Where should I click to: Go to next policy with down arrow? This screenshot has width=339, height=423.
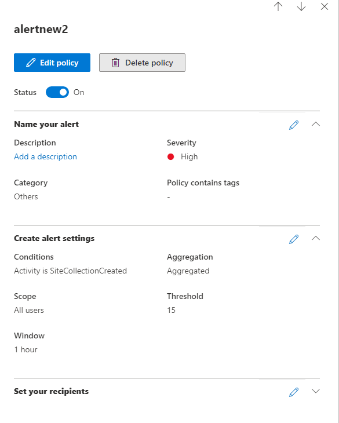click(301, 6)
